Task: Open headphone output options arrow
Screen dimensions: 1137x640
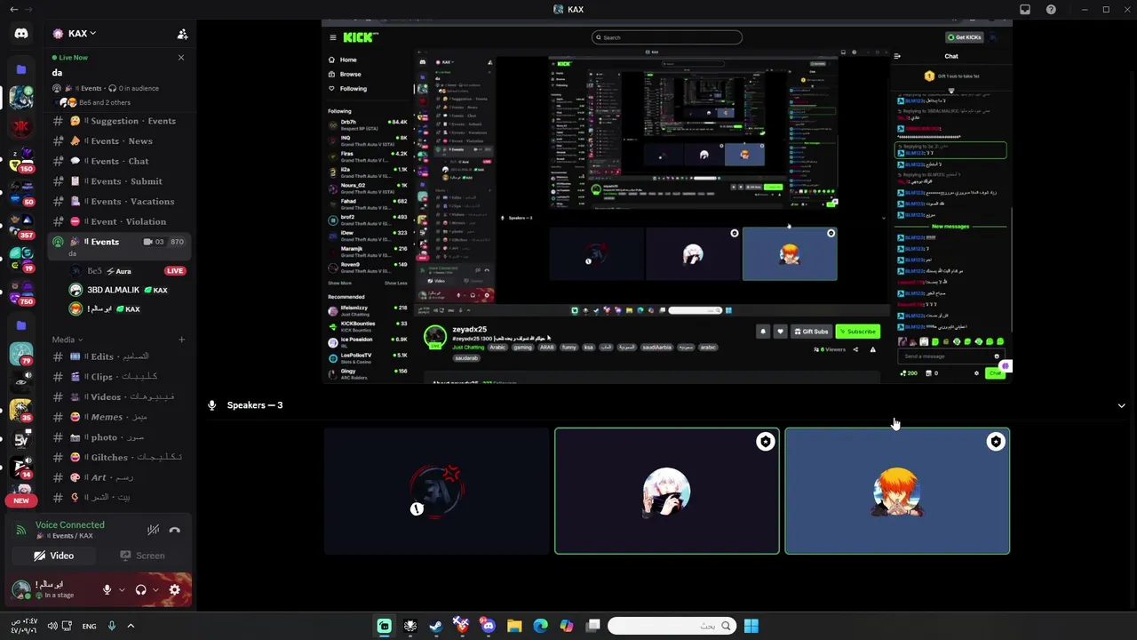Action: click(x=155, y=589)
